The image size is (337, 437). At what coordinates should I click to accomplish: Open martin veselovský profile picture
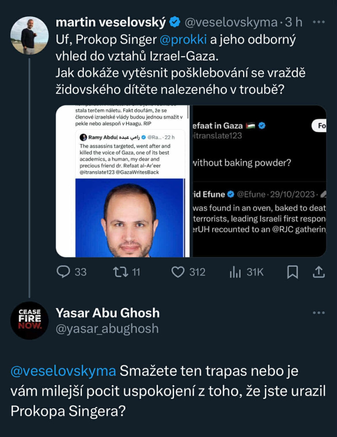coord(29,35)
